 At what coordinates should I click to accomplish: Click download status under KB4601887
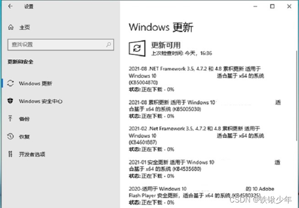pos(151,149)
